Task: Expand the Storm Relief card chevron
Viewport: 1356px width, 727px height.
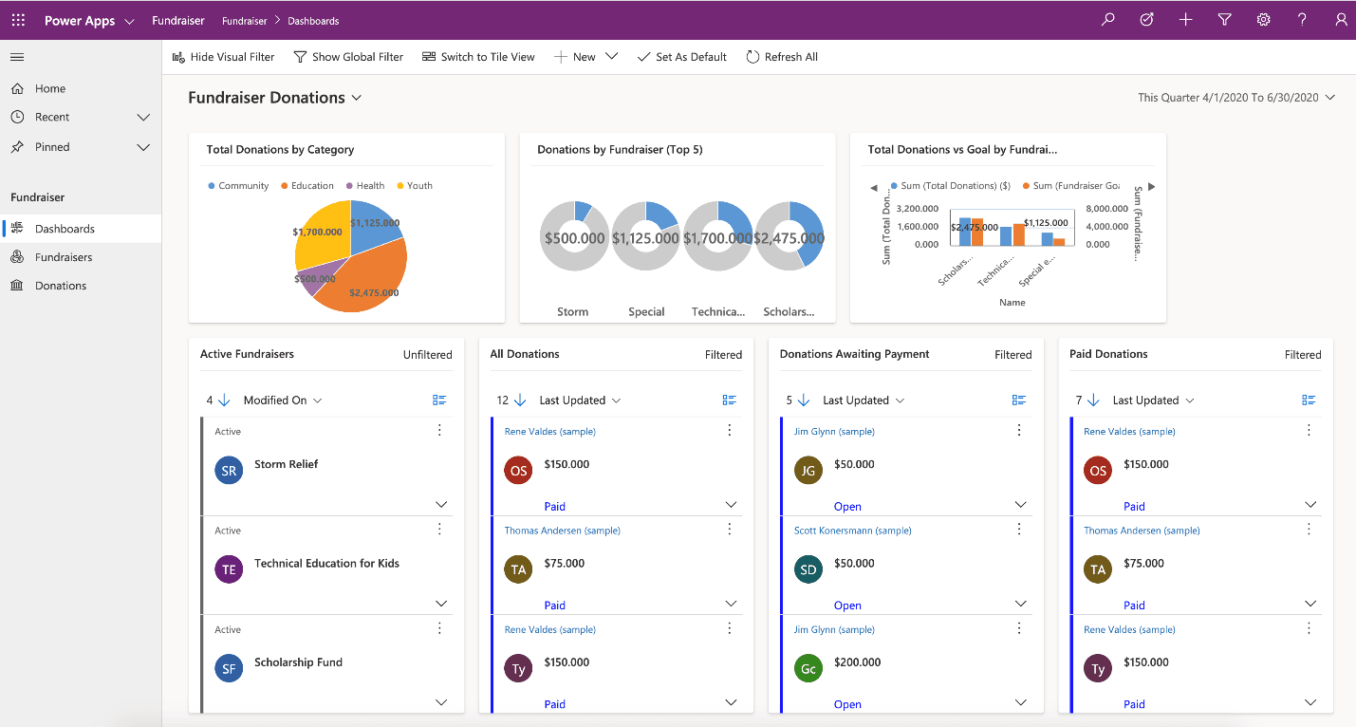Action: click(x=441, y=505)
